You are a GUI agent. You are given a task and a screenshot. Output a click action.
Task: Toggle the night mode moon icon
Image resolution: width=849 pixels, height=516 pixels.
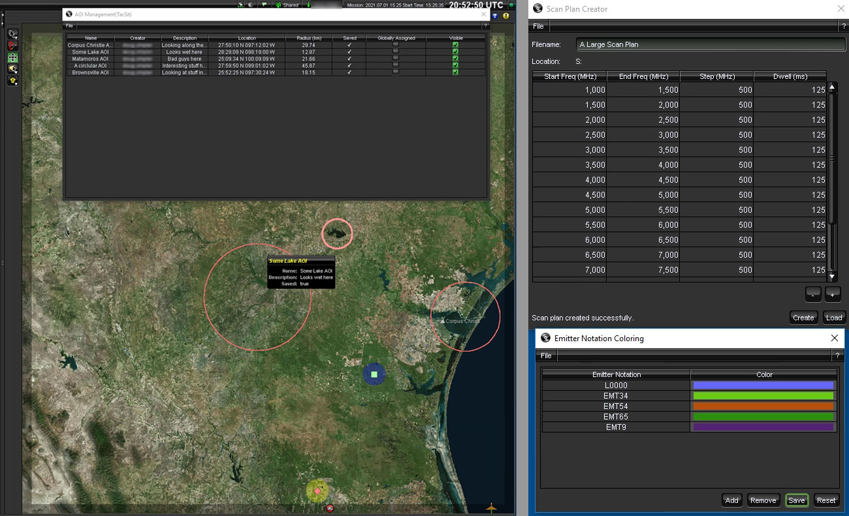(x=252, y=5)
